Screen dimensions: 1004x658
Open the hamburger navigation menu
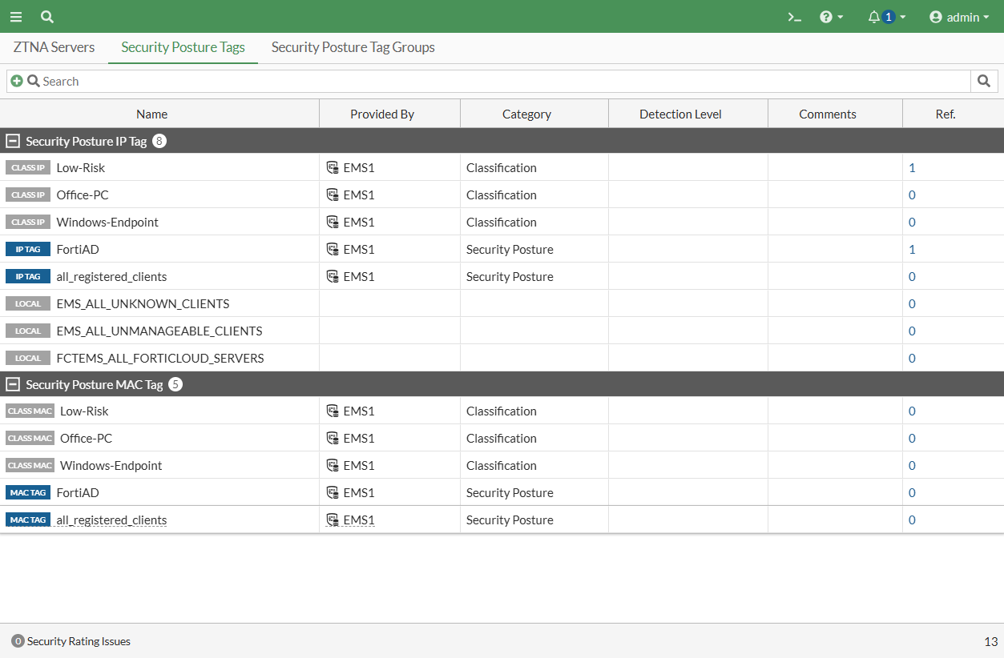(16, 17)
